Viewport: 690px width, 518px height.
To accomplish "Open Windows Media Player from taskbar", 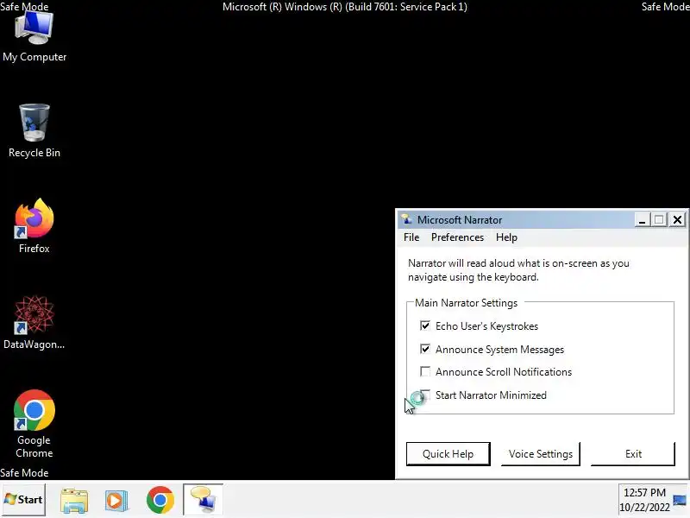I will click(x=116, y=500).
